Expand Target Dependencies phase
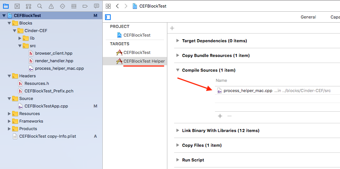340x169 pixels. tap(178, 40)
